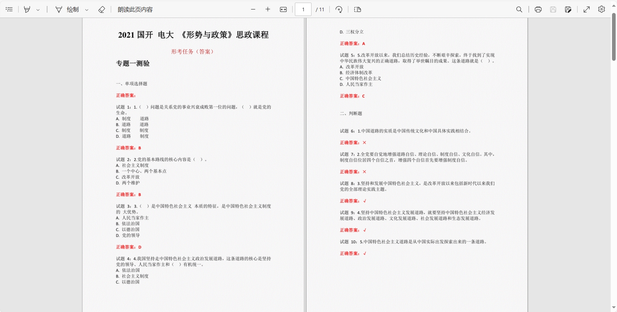Click option B. 经济体制改革
This screenshot has height=312, width=617.
pos(356,73)
